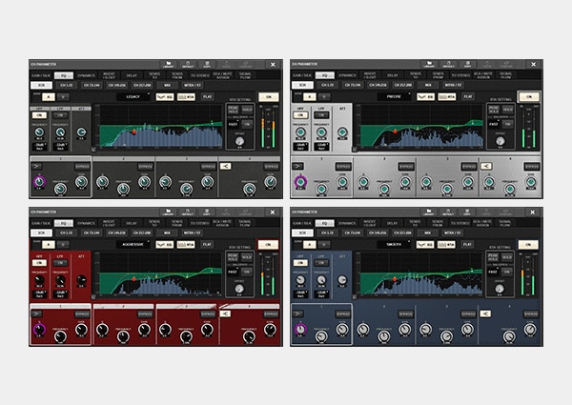Open the DELAY tab in top-right panel
The width and height of the screenshot is (572, 405).
coord(394,74)
